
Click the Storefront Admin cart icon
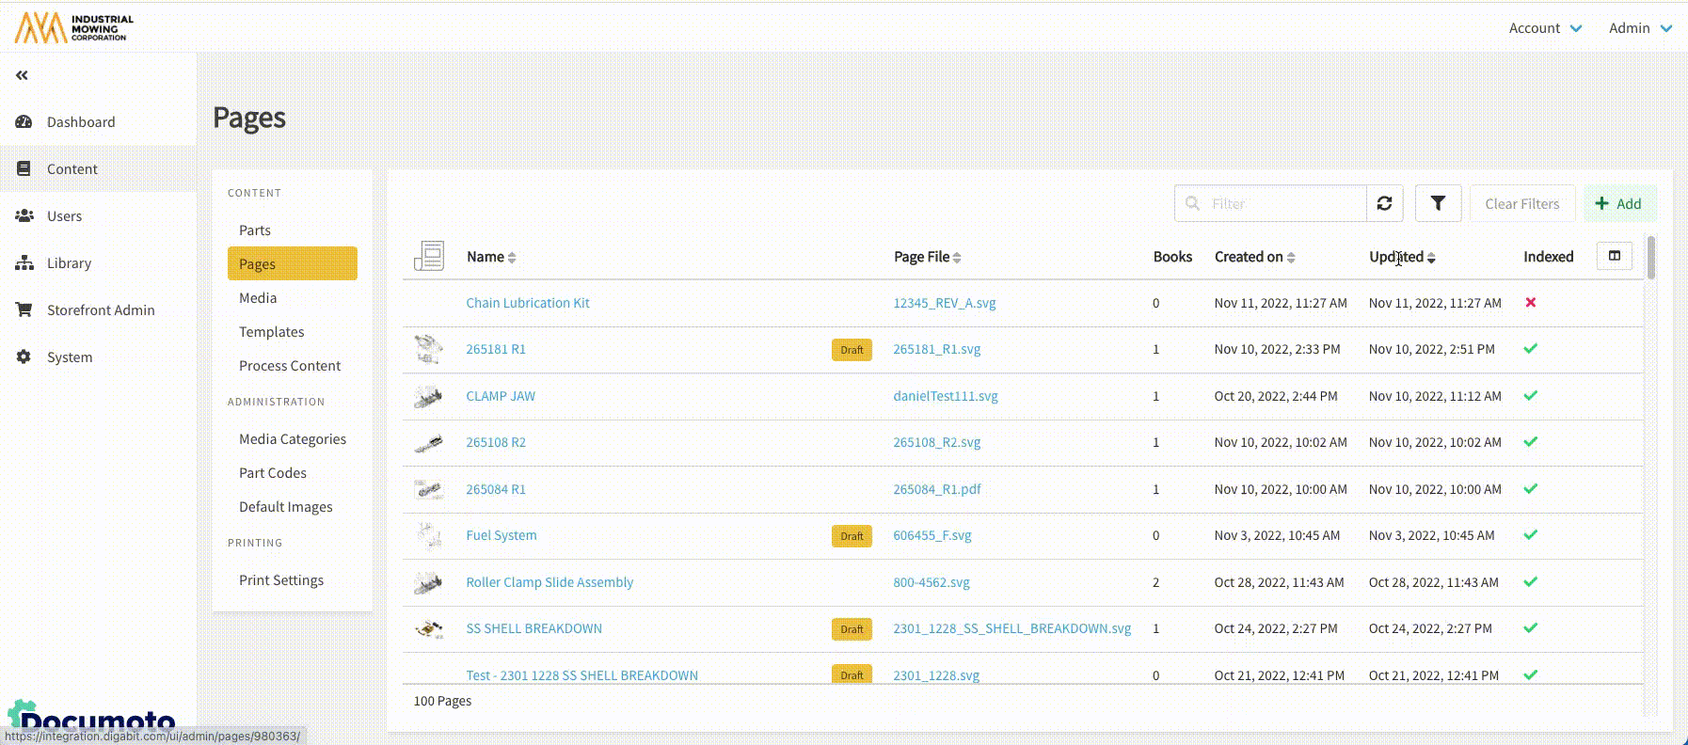(24, 310)
